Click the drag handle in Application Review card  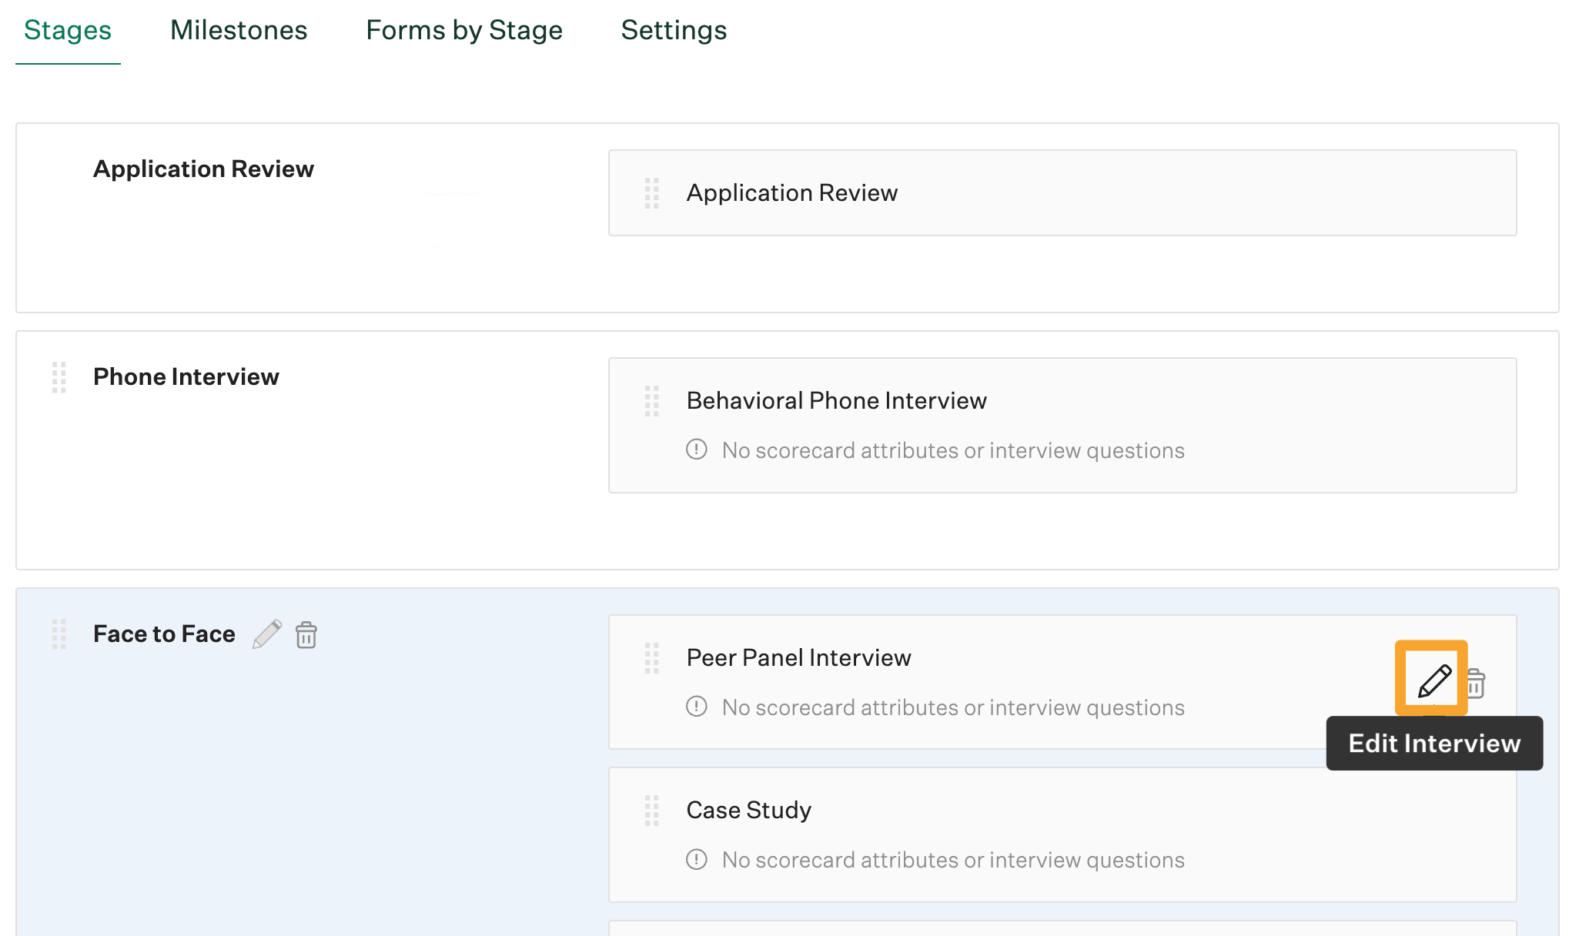(651, 193)
